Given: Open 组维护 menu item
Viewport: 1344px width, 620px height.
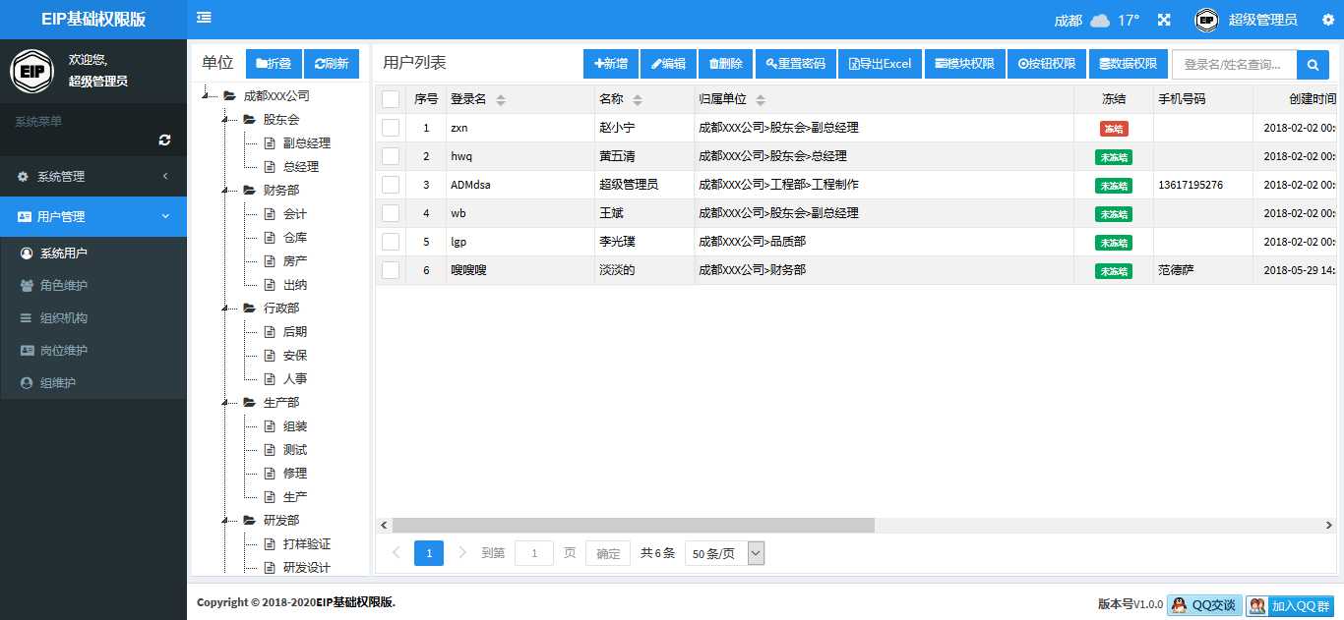Looking at the screenshot, I should [93, 383].
